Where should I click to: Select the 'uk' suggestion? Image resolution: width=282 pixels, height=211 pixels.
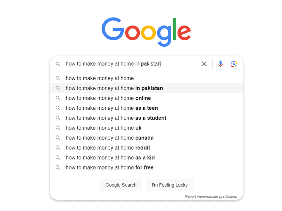coord(103,128)
